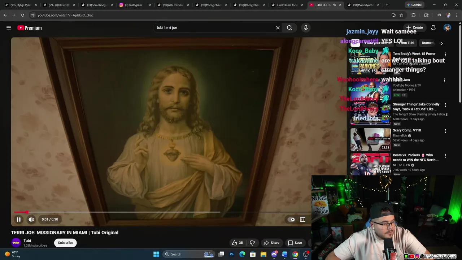Open options for Stranger Things video
462x260 pixels.
tap(445, 105)
